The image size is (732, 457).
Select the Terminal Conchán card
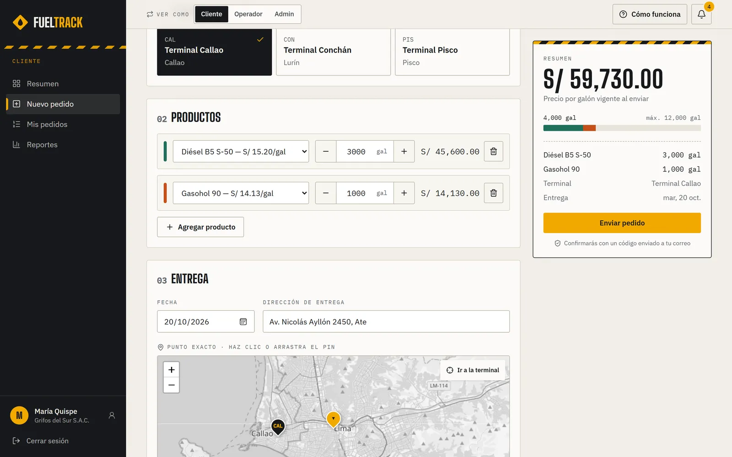[x=334, y=52]
